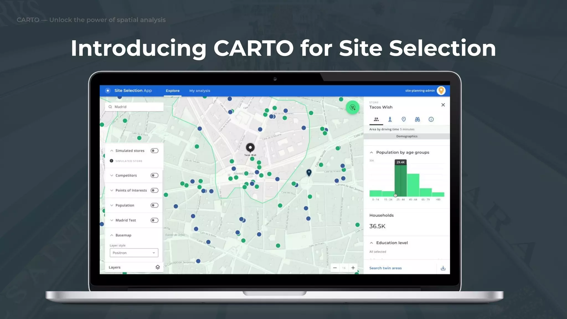
Task: Click the 'Area by driving time 5 minutes' text
Action: [392, 129]
